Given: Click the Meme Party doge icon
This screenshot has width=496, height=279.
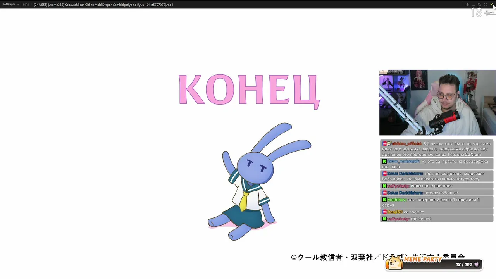Looking at the screenshot, I should point(394,263).
